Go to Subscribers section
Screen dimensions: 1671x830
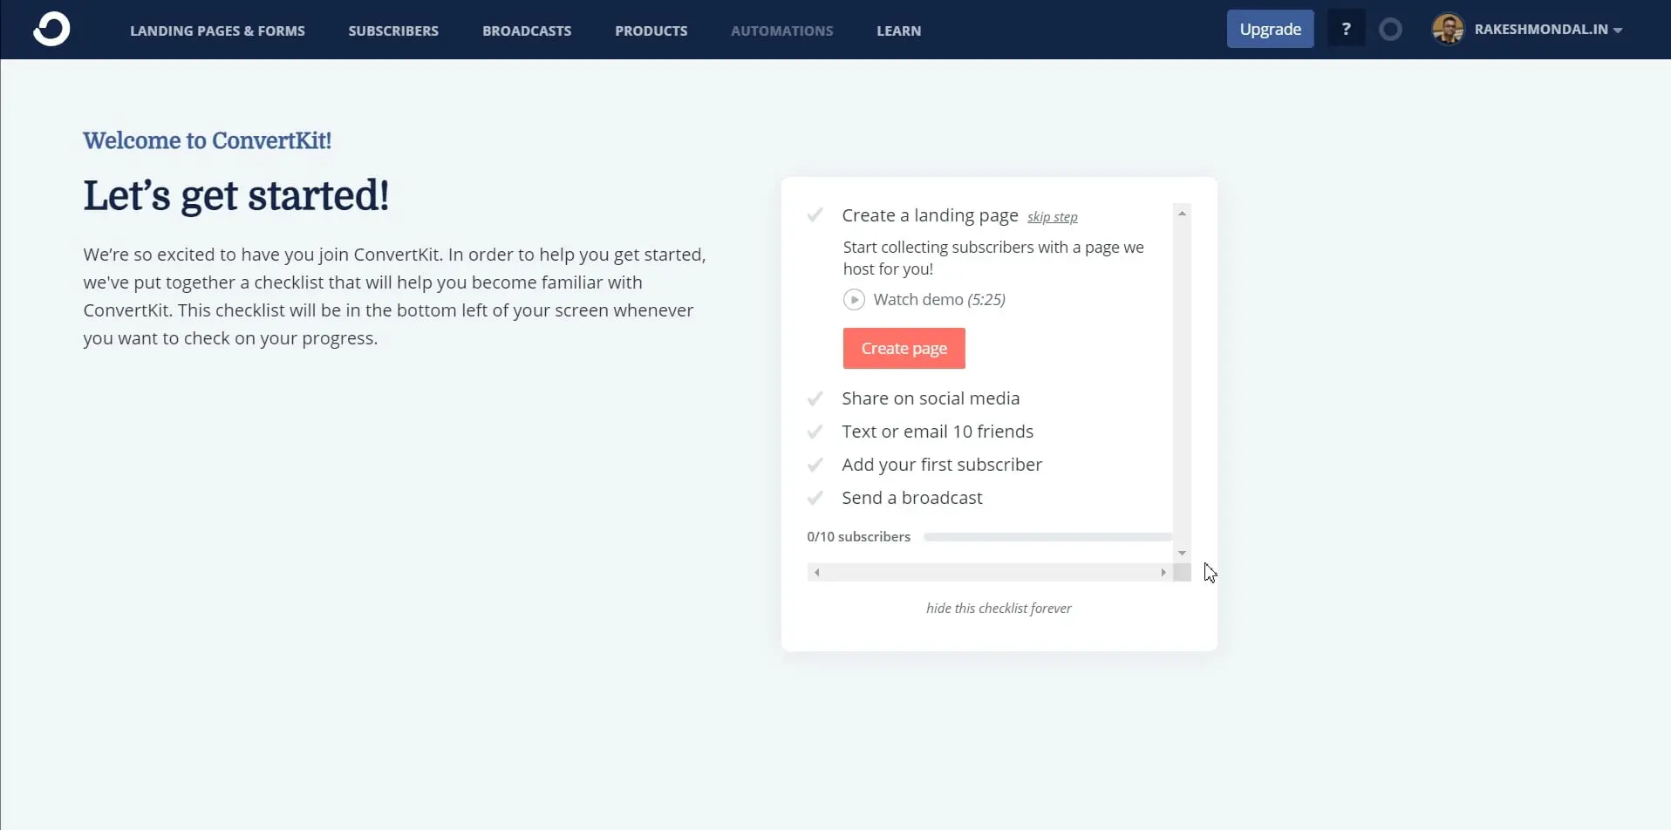393,31
